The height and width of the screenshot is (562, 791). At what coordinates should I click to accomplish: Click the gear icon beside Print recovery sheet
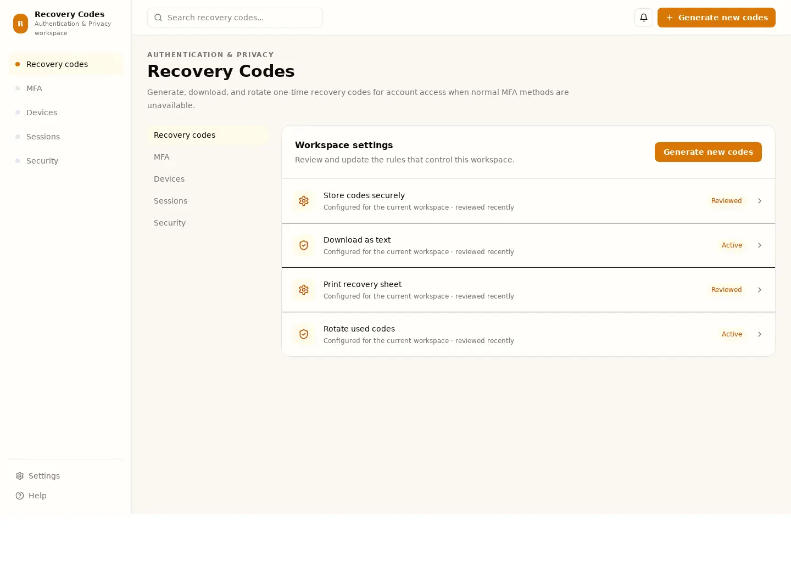tap(304, 290)
